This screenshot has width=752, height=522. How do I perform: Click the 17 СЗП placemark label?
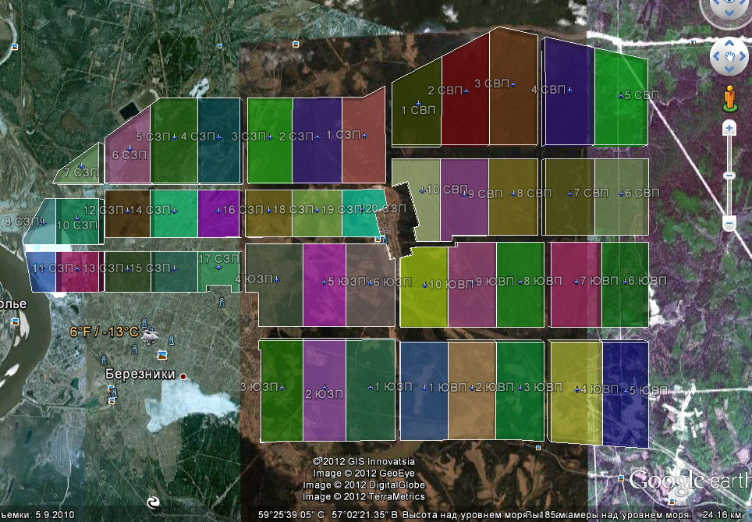218,259
